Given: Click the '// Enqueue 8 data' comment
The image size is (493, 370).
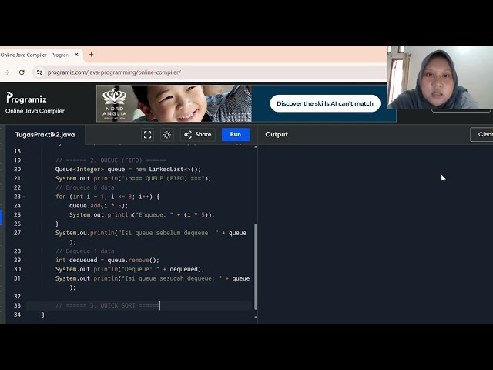Looking at the screenshot, I should click(85, 187).
